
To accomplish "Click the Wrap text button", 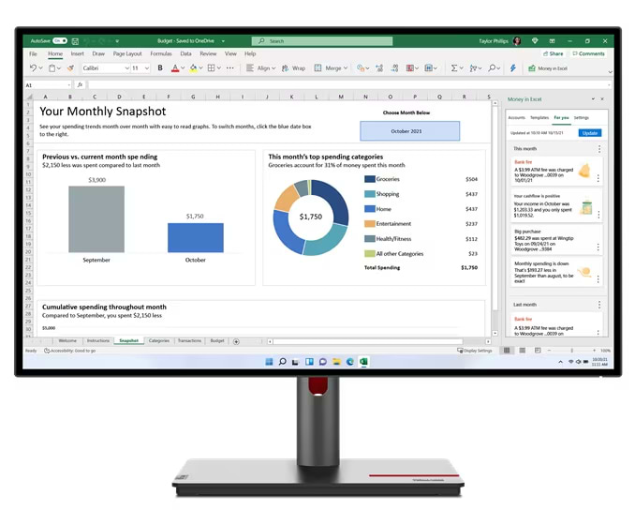I will coord(295,68).
